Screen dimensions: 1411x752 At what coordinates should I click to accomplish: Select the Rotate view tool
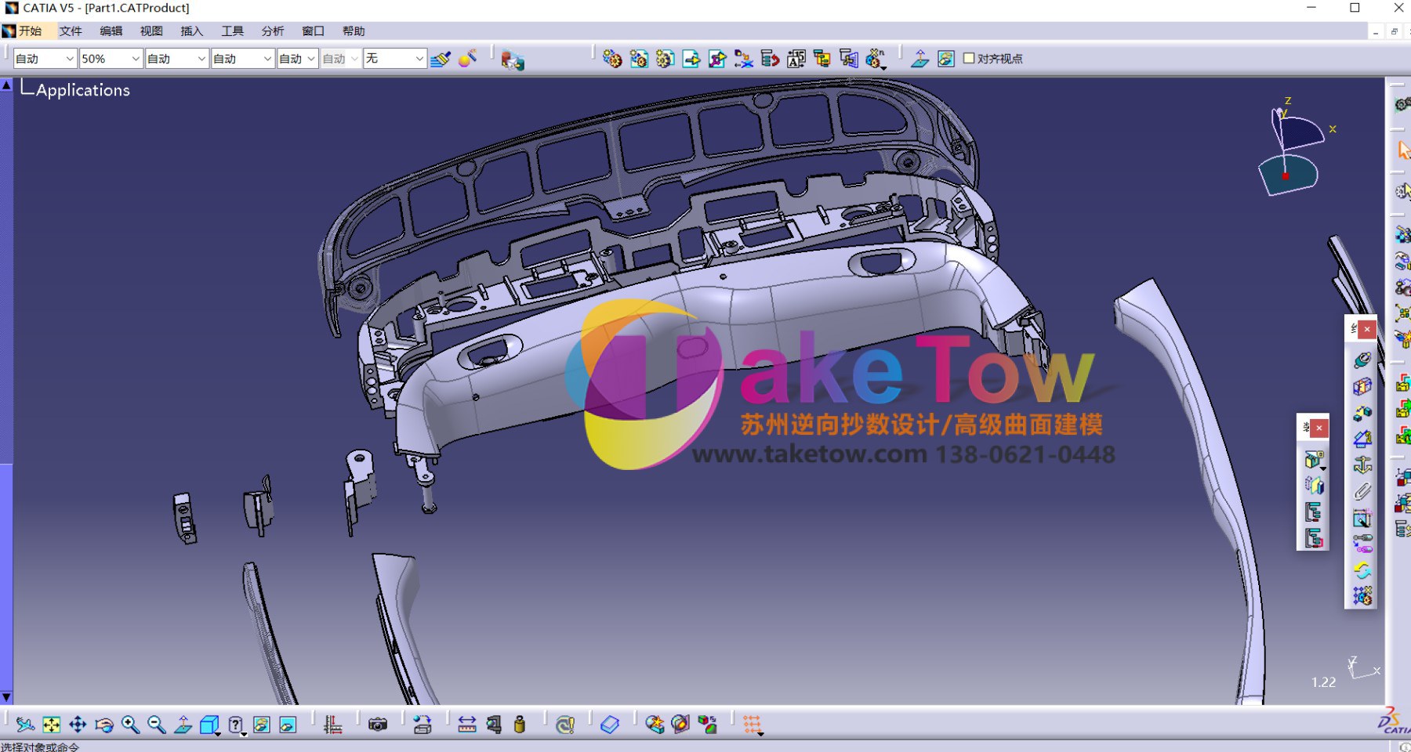coord(104,725)
